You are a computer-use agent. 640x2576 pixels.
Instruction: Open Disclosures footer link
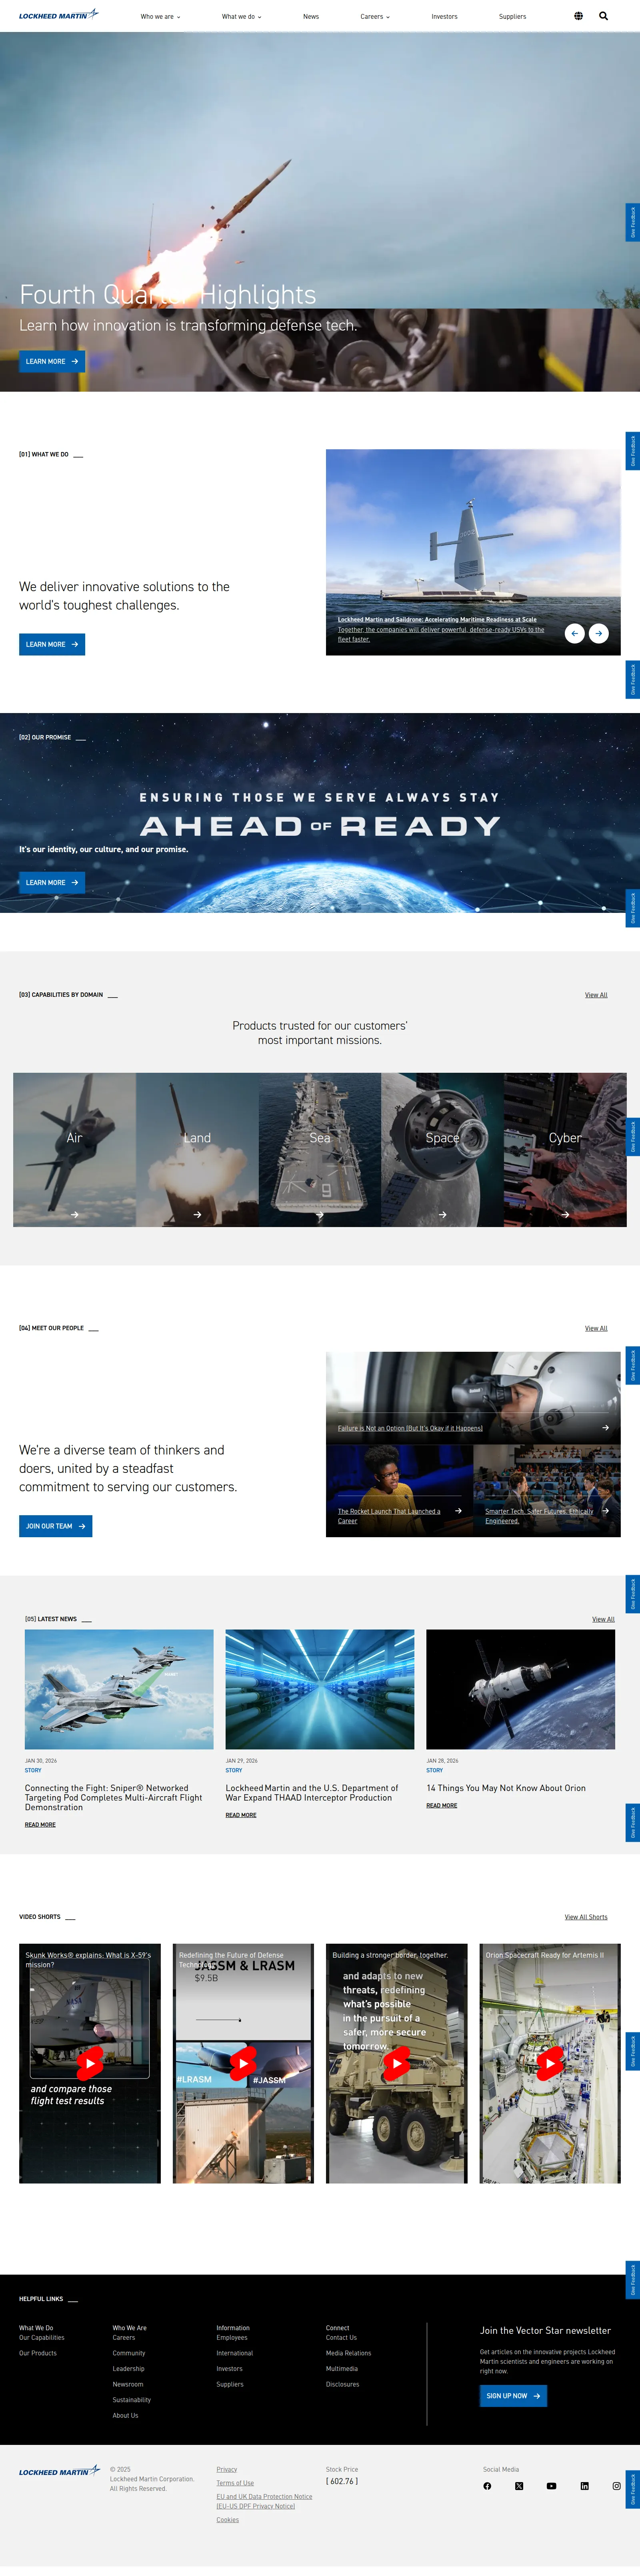point(342,2384)
